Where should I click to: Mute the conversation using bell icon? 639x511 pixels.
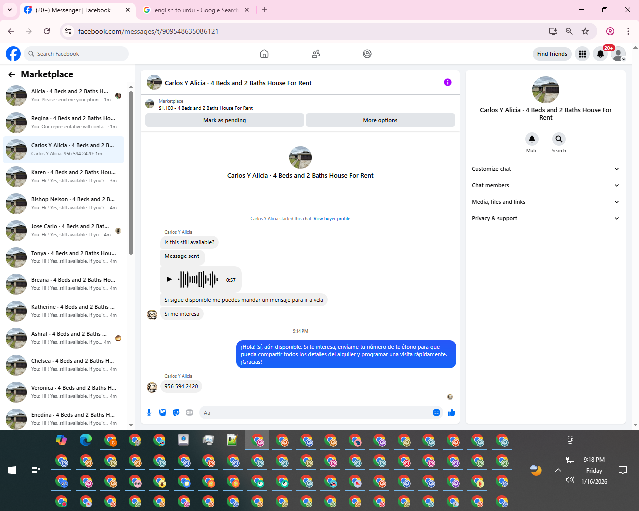coord(532,139)
